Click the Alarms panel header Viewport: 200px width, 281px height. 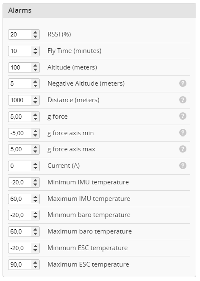tap(99, 11)
